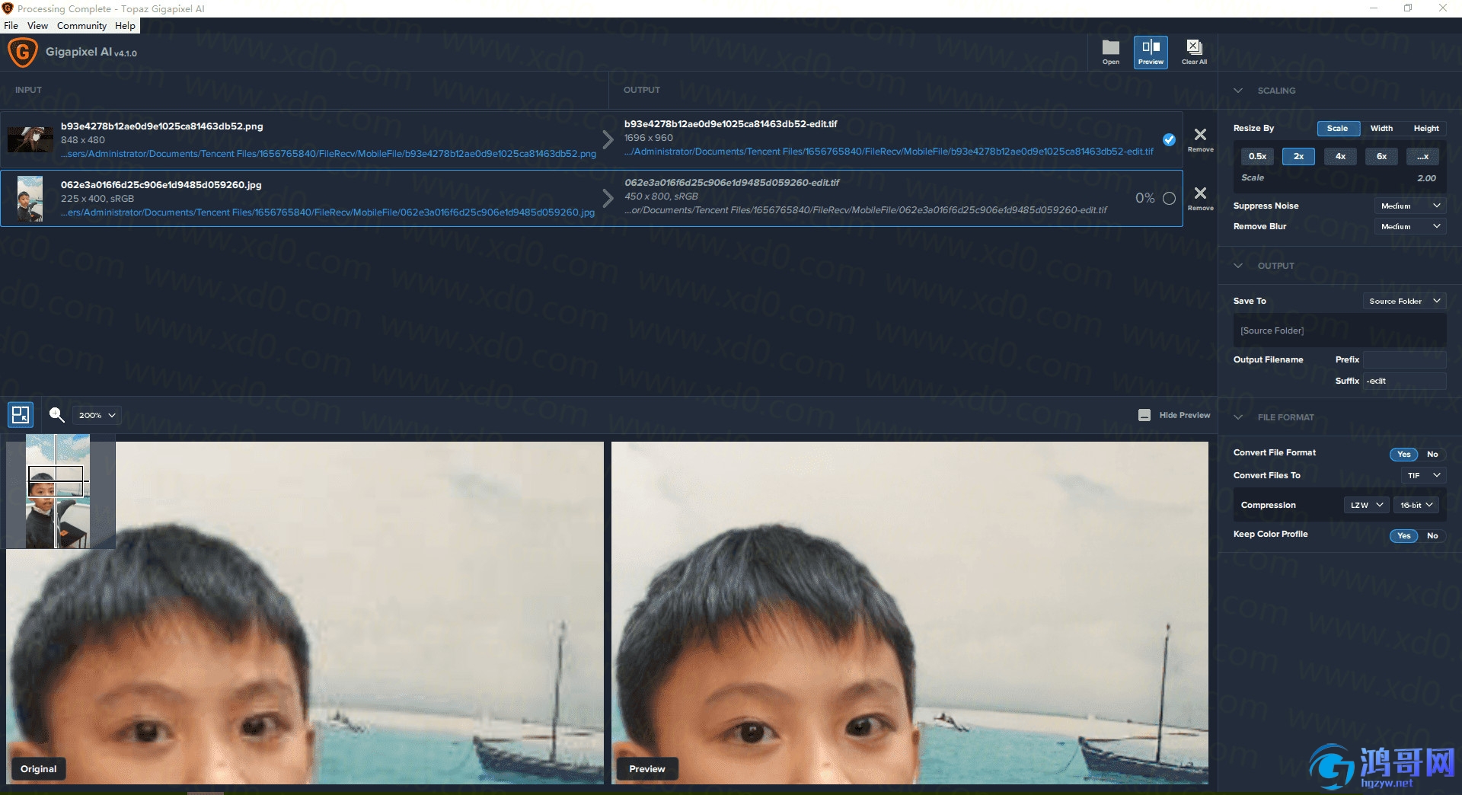Viewport: 1462px width, 795px height.
Task: Click the b93e4278-edit.tif output path
Action: click(x=889, y=152)
